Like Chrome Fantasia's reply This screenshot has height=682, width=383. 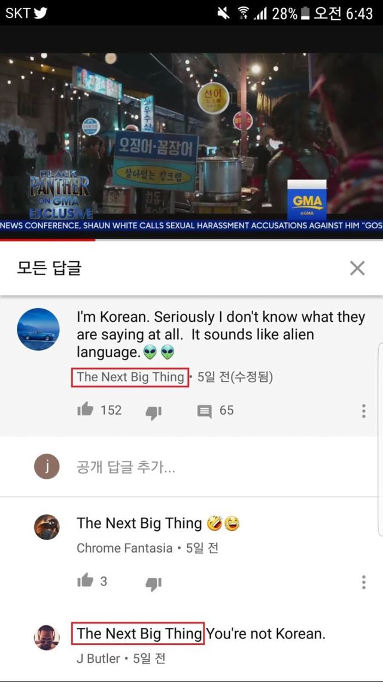(85, 580)
